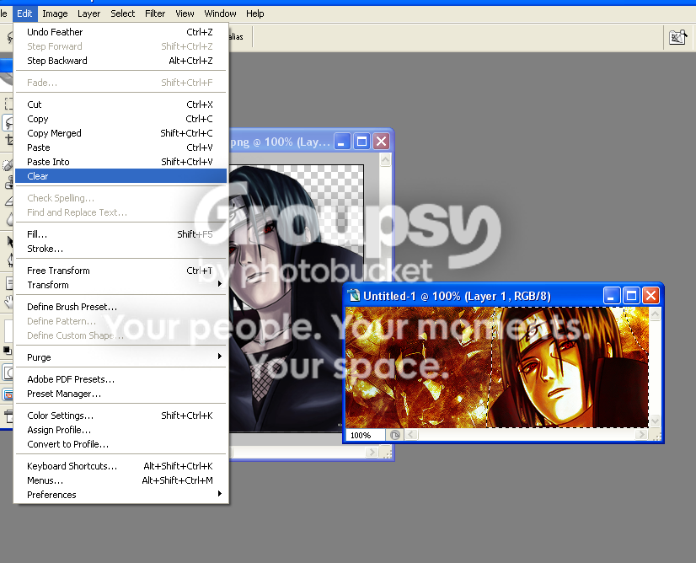Select the Clone Stamp tool
The image size is (696, 563).
coord(8,182)
